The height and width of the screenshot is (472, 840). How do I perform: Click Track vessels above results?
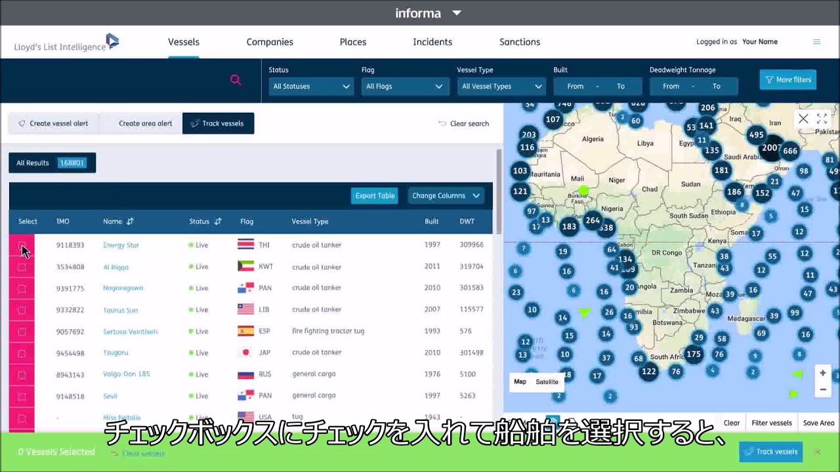pyautogui.click(x=218, y=123)
